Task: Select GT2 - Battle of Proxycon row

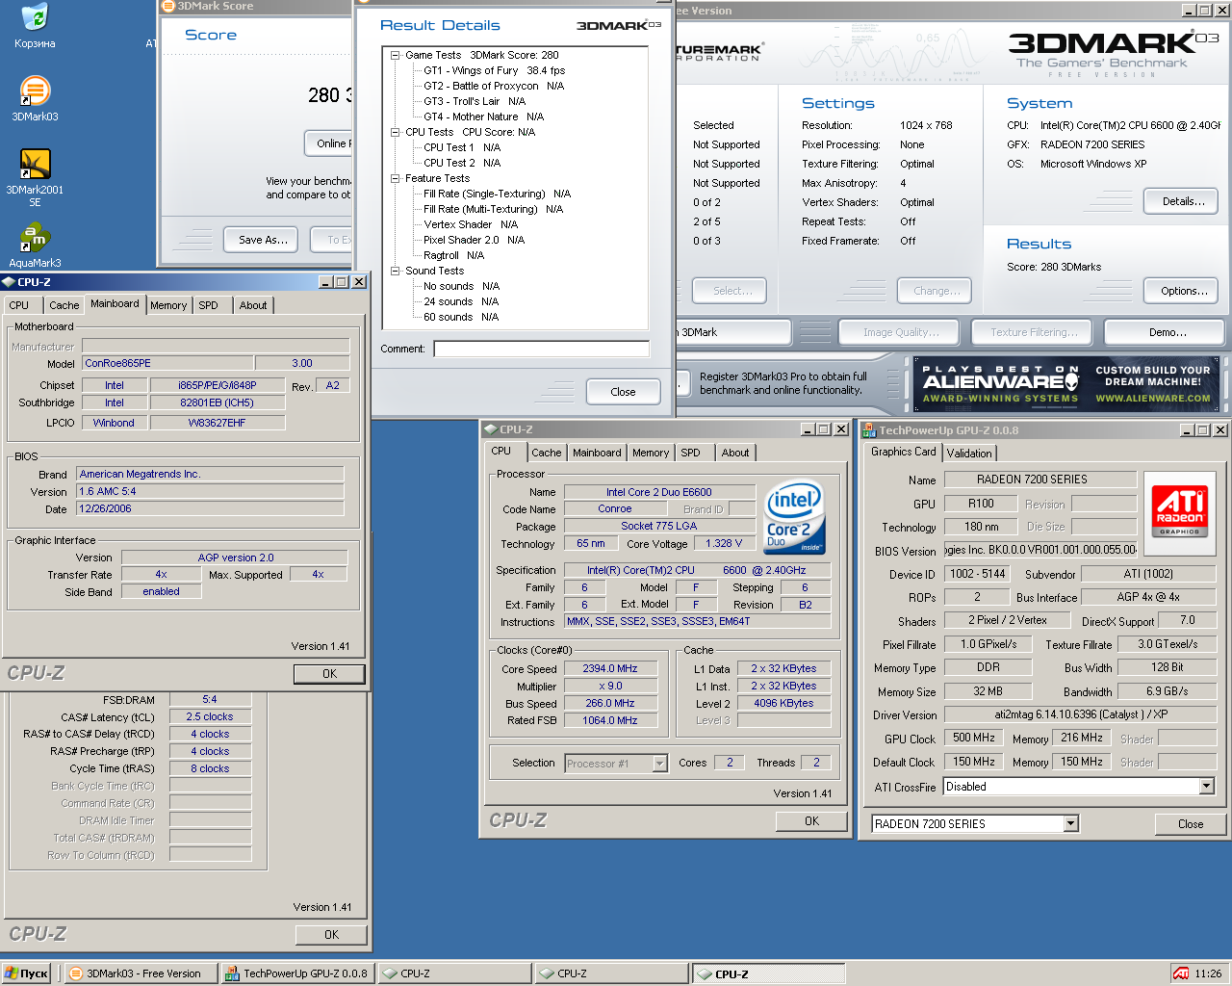Action: 494,86
